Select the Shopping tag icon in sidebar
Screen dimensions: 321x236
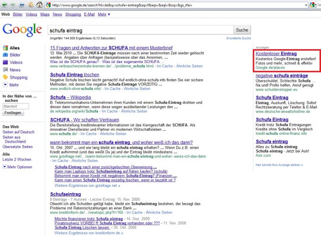(x=5, y=77)
